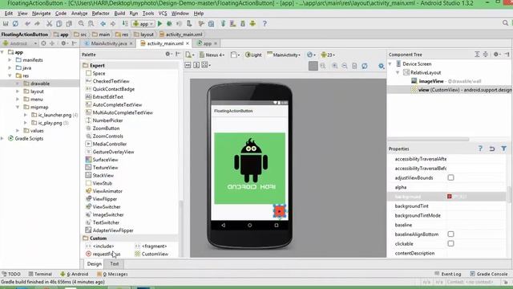The image size is (513, 289).
Task: Click the Synchronize toolbar icon
Action: click(x=15, y=23)
